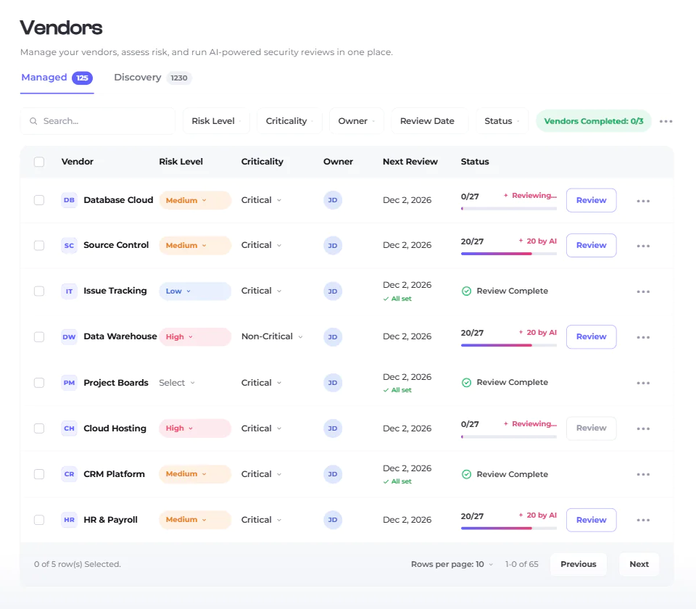
Task: Check the Issue Tracking row checkbox
Action: point(39,291)
